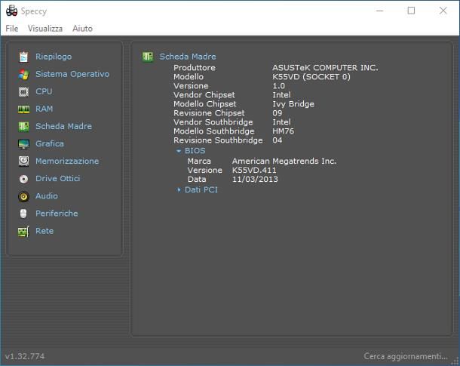
Task: Click the Modello Southbridge label
Action: click(x=214, y=131)
